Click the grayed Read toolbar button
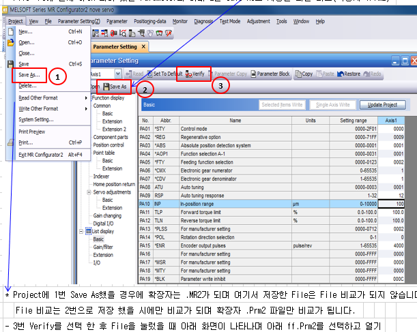This screenshot has width=417, height=332. point(134,74)
